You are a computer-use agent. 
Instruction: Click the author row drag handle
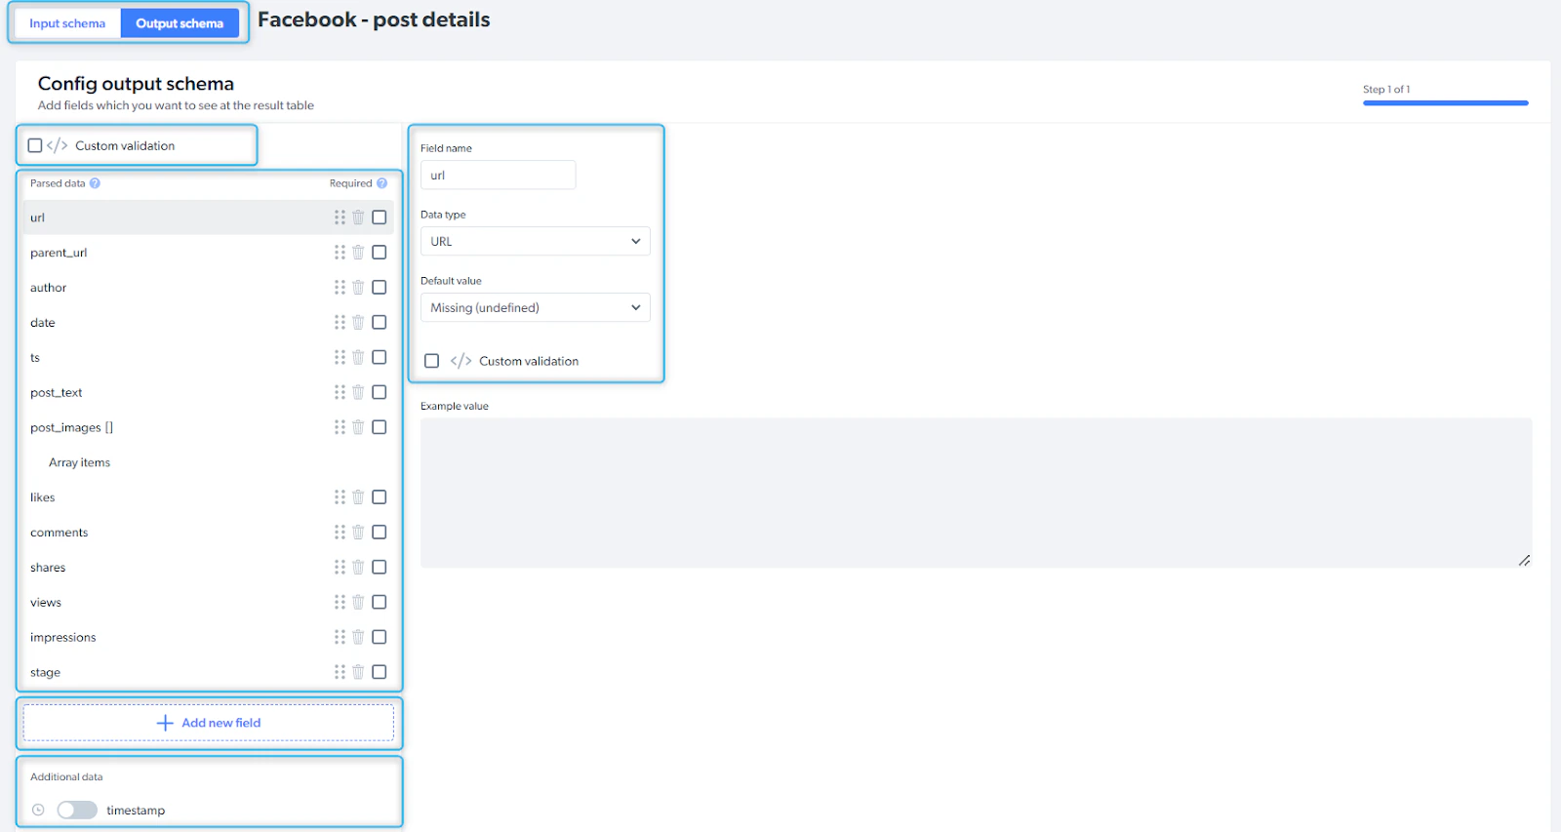(340, 288)
